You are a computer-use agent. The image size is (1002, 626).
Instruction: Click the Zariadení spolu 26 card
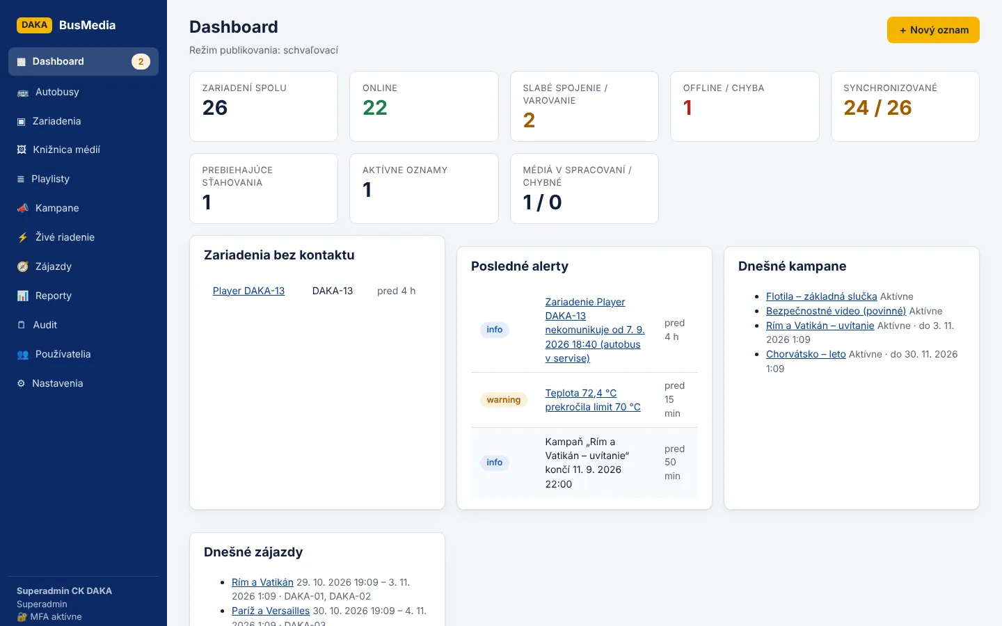(264, 106)
